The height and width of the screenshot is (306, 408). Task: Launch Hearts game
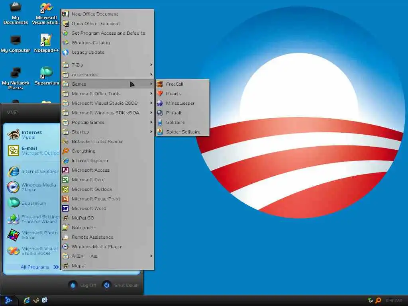point(182,94)
